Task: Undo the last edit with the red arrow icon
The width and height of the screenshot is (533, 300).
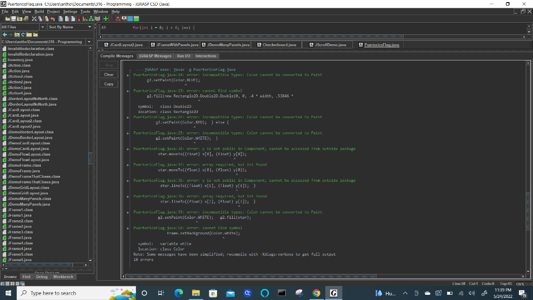Action: click(53, 19)
